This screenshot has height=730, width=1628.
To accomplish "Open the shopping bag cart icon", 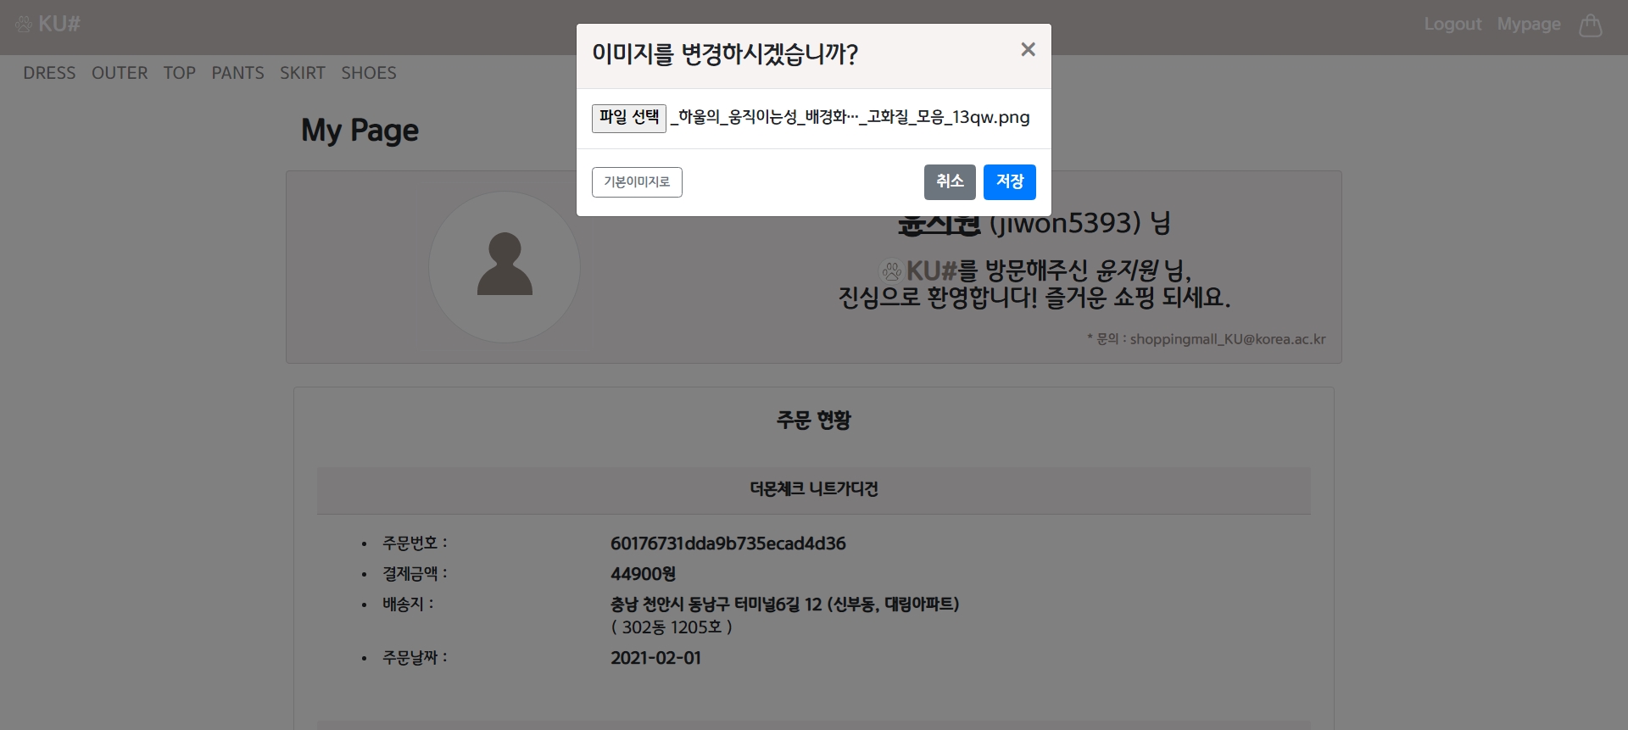I will point(1590,25).
